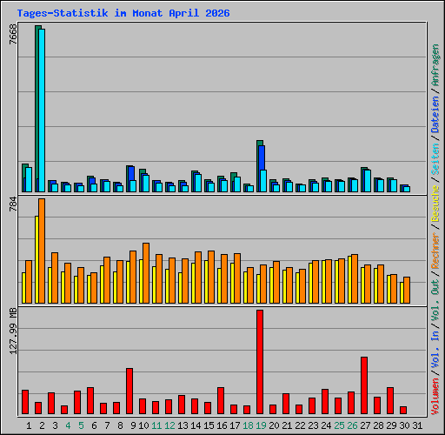Click day label '3' on the x-axis

pos(55,425)
